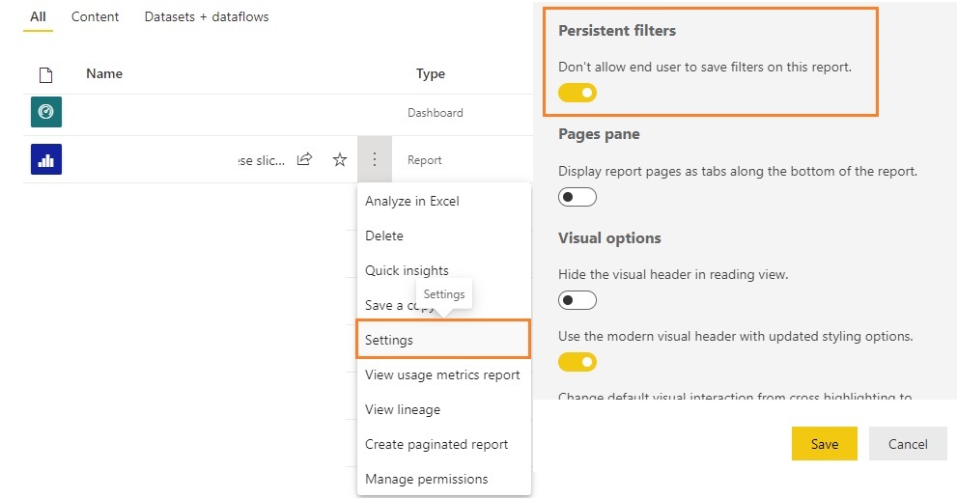Choose Analyze in Excel from menu
The width and height of the screenshot is (957, 499).
[443, 202]
